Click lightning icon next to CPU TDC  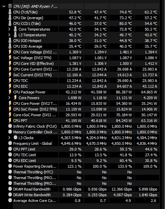(x=10, y=81)
